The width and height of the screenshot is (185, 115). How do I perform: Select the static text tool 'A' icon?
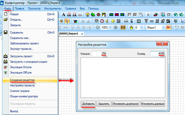tap(64, 14)
